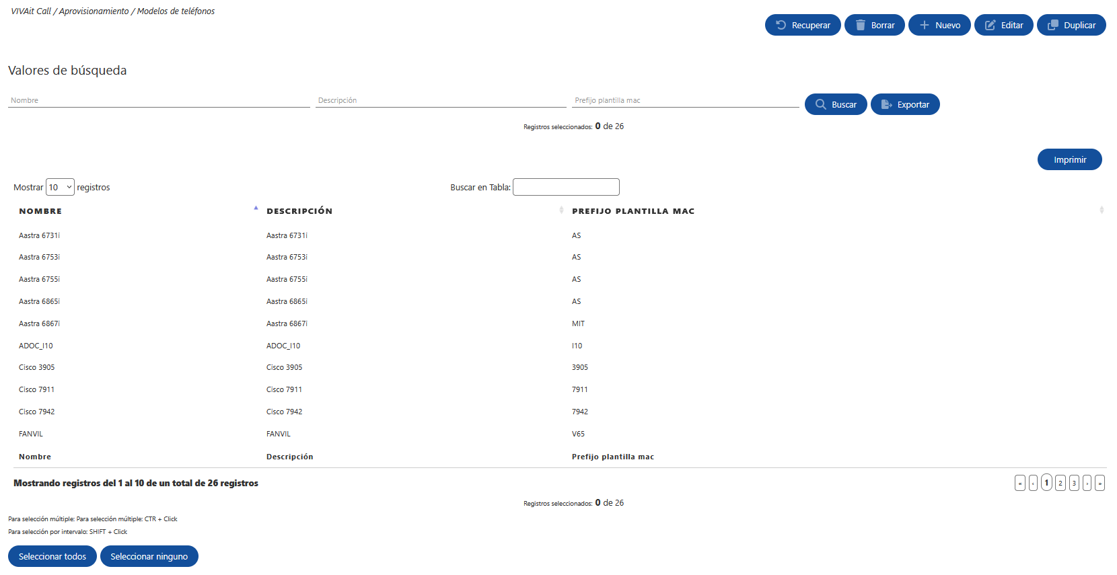
Task: Sort by Prefijo Plantilla Mac column
Action: point(834,211)
